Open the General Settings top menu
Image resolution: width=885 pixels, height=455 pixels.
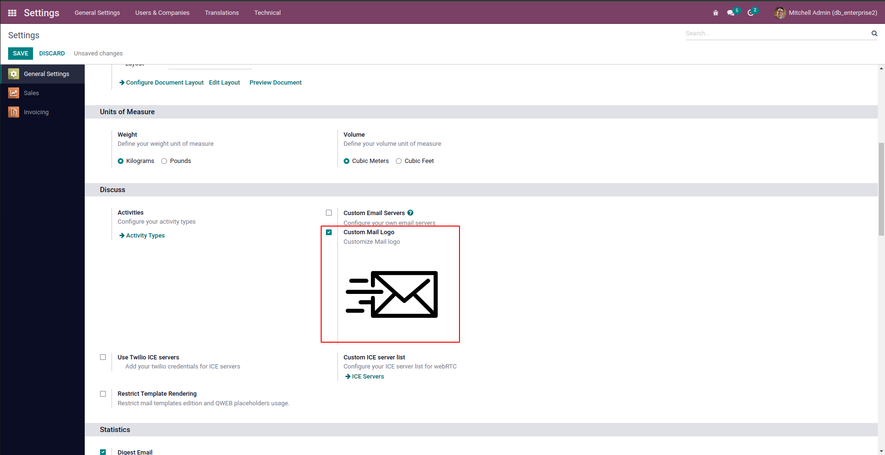coord(97,13)
